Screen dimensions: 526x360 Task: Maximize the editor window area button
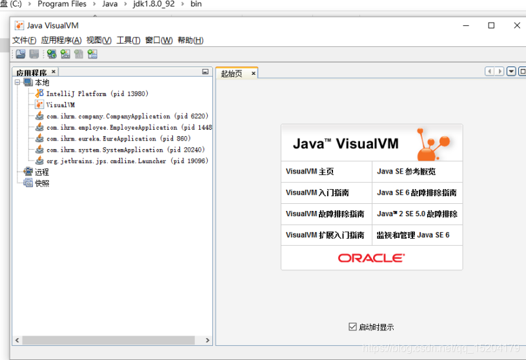(522, 72)
